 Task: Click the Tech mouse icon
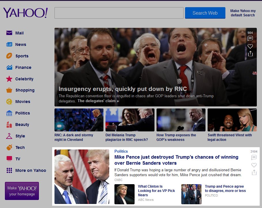click(9, 147)
